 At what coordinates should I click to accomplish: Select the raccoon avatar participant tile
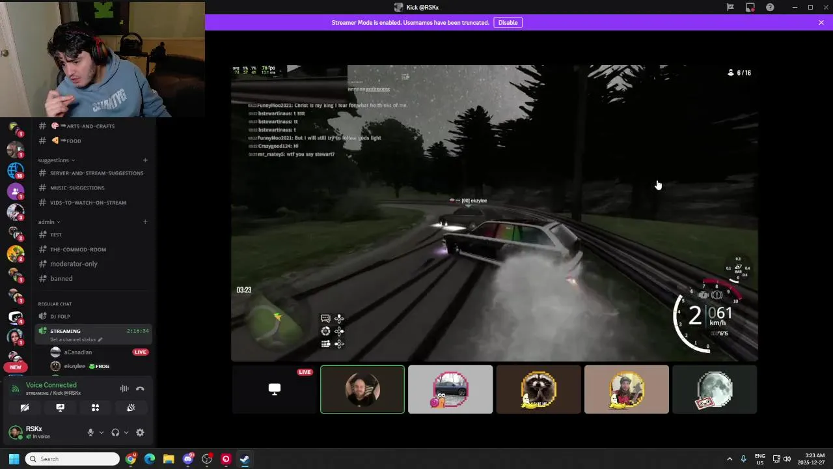(538, 390)
